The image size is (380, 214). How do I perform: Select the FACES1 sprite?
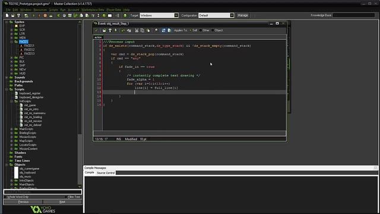29,46
